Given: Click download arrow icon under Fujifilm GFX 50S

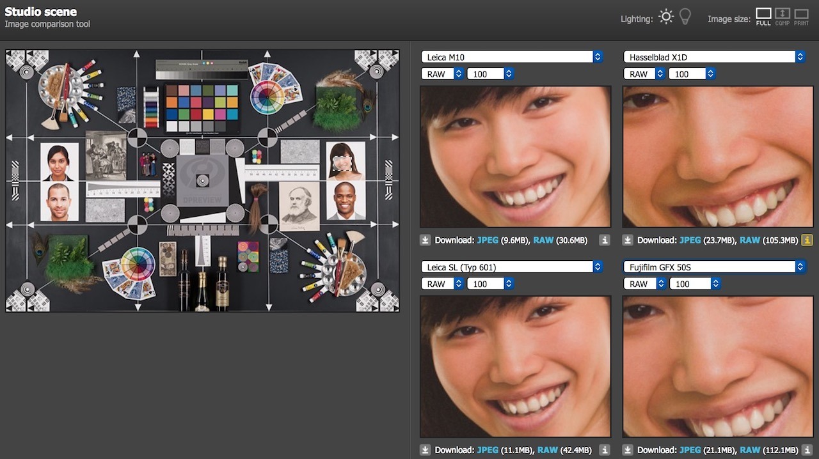Looking at the screenshot, I should 628,450.
